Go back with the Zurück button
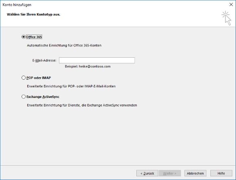Viewport: 236px width, 180px height. [x=147, y=173]
